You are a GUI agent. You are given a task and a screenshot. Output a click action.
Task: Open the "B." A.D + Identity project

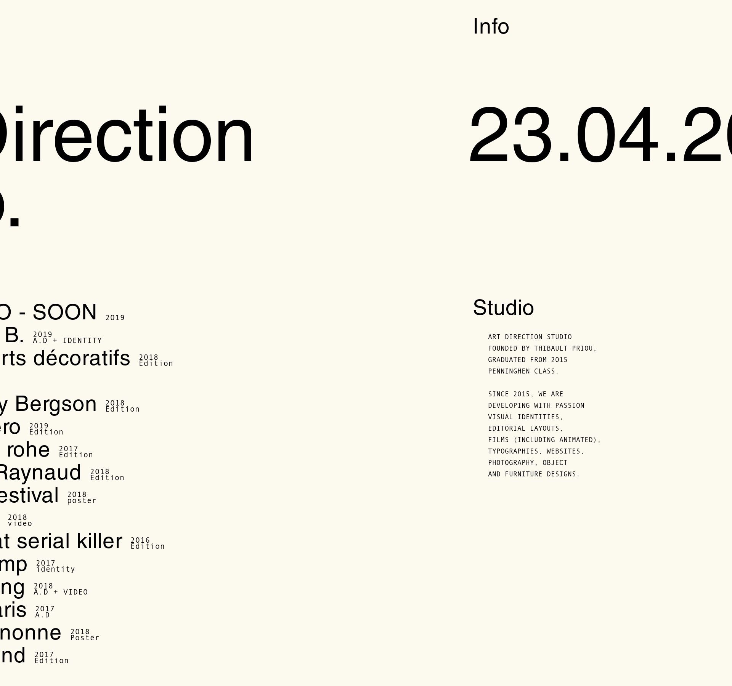14,335
